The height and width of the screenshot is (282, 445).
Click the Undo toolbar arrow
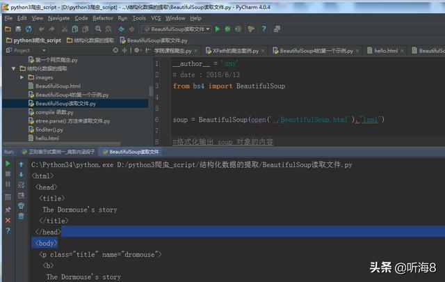[42, 29]
